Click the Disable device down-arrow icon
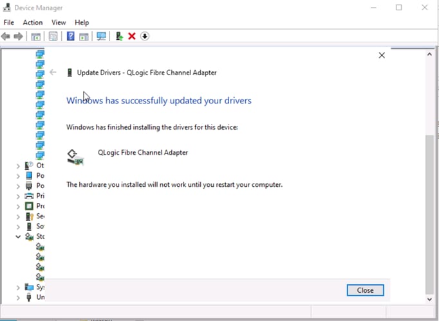 145,37
